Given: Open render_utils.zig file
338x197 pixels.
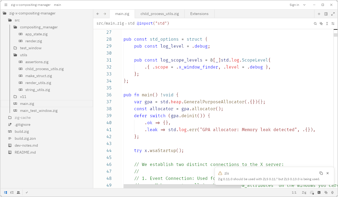Looking at the screenshot, I should tap(46, 83).
